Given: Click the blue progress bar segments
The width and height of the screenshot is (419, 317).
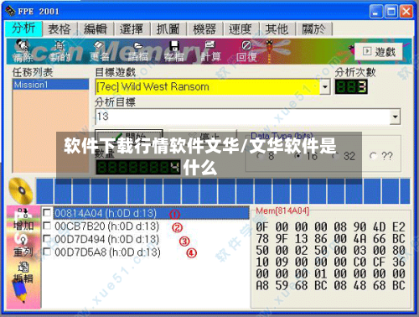Looking at the screenshot, I should (x=223, y=191).
